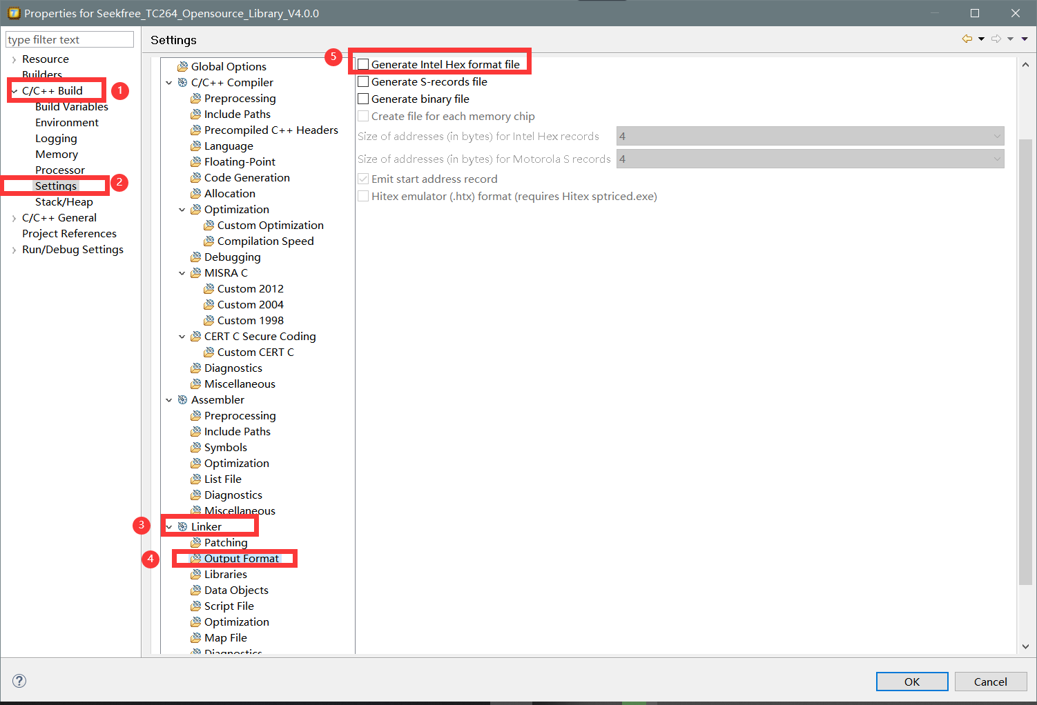Click the compiler Preprocessing option icon
Image resolution: width=1037 pixels, height=705 pixels.
click(x=195, y=99)
